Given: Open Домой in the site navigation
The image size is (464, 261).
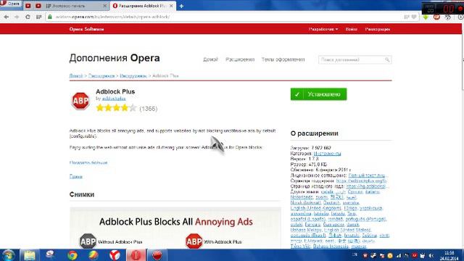Looking at the screenshot, I should [210, 59].
